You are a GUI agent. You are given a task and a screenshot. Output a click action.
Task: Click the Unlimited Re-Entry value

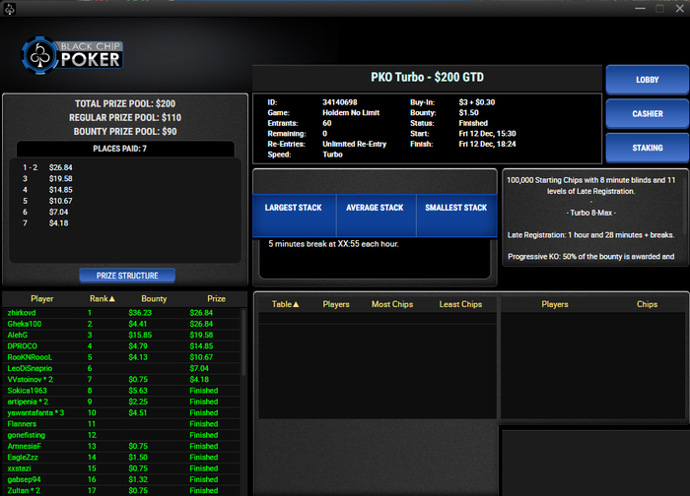tap(354, 144)
